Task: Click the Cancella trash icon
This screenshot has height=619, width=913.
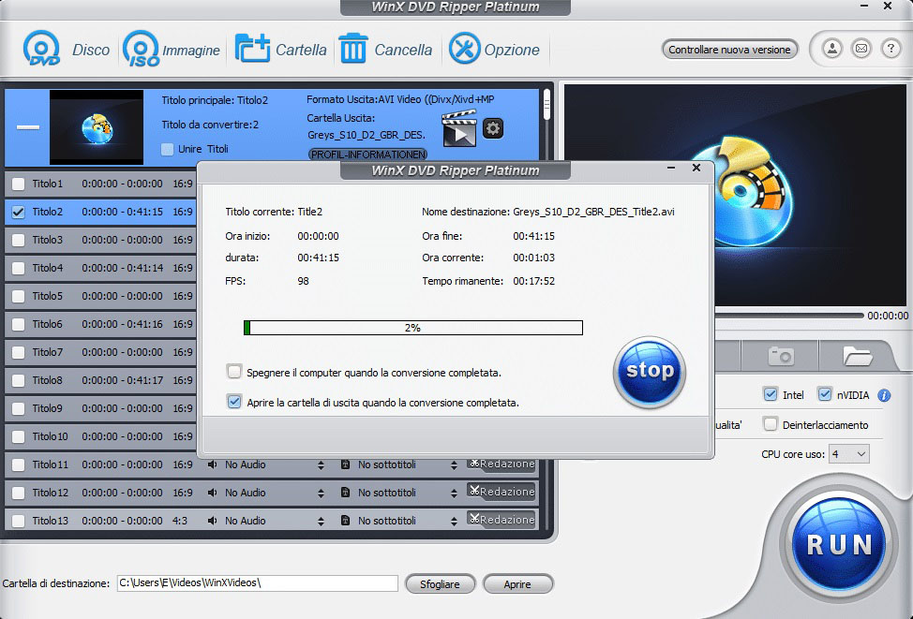Action: 353,49
